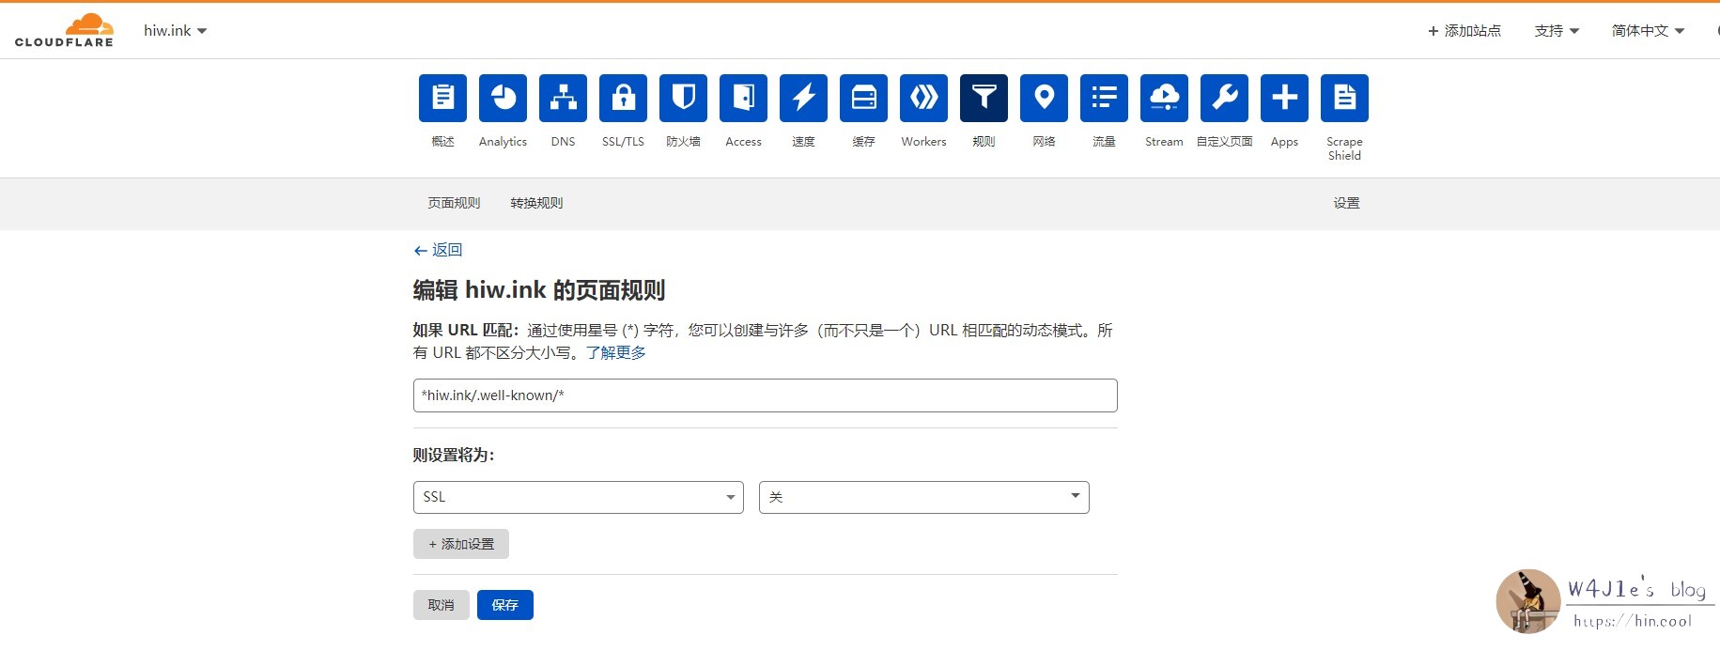Click the 保存 button
Viewport: 1720px width, 651px height.
pos(504,605)
